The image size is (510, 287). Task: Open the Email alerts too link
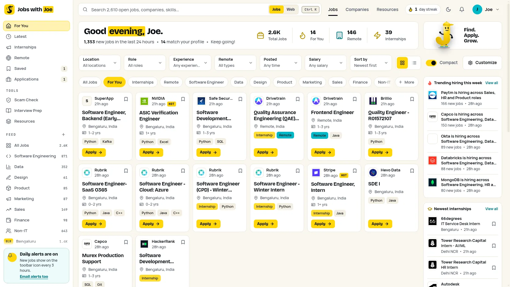(34, 277)
